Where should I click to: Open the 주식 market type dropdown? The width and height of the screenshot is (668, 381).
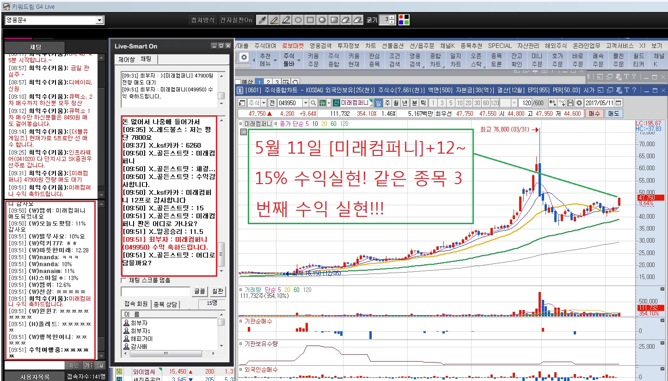264,103
